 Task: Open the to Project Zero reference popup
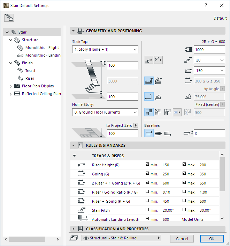(x=136, y=125)
